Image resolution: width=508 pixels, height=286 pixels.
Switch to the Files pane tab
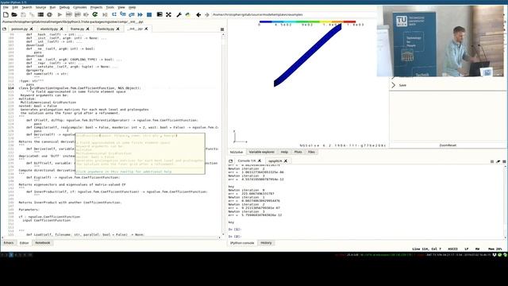coord(311,152)
